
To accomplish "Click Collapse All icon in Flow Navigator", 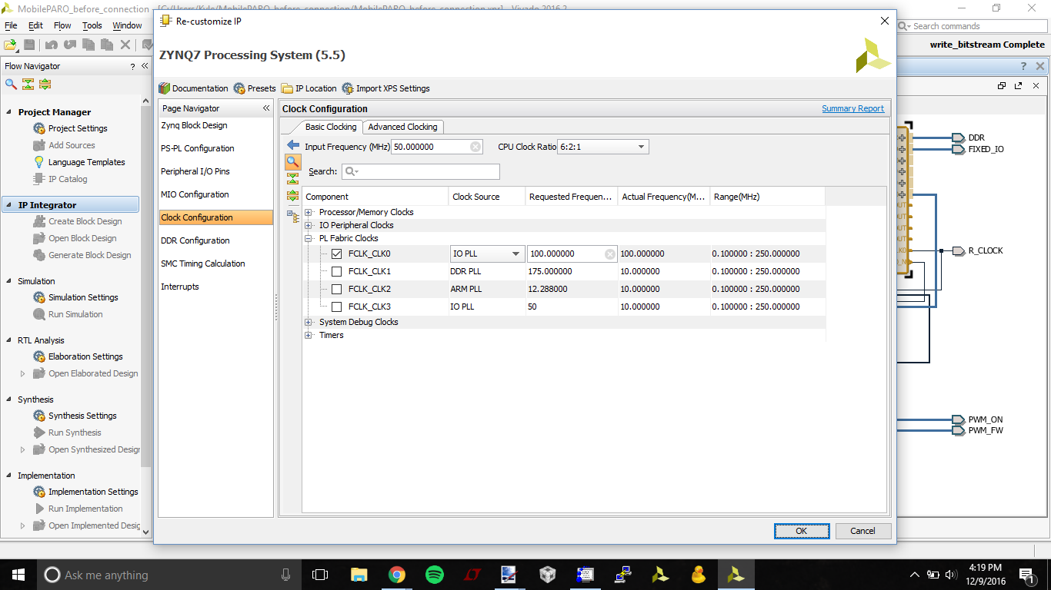I will pyautogui.click(x=28, y=84).
